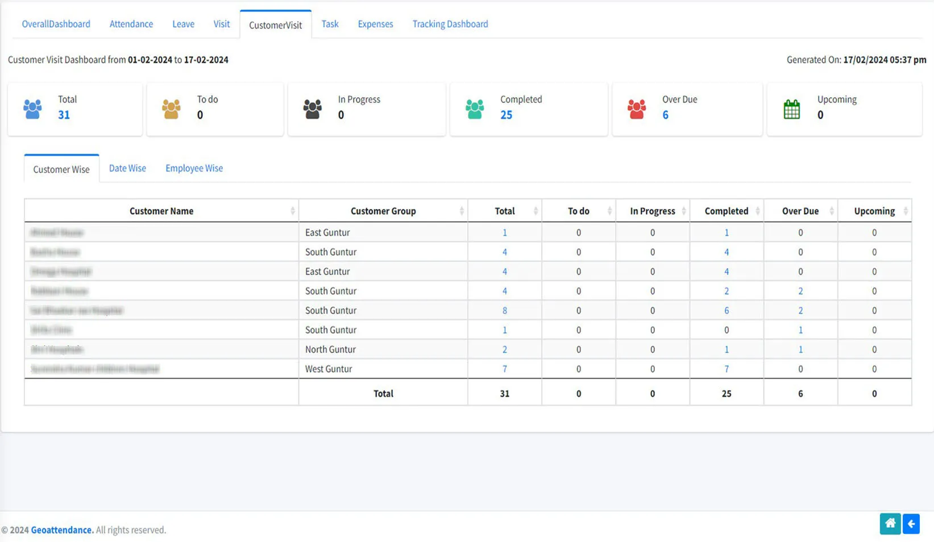
Task: Click the Total value 8 for South Guntur hospital
Action: pyautogui.click(x=504, y=310)
